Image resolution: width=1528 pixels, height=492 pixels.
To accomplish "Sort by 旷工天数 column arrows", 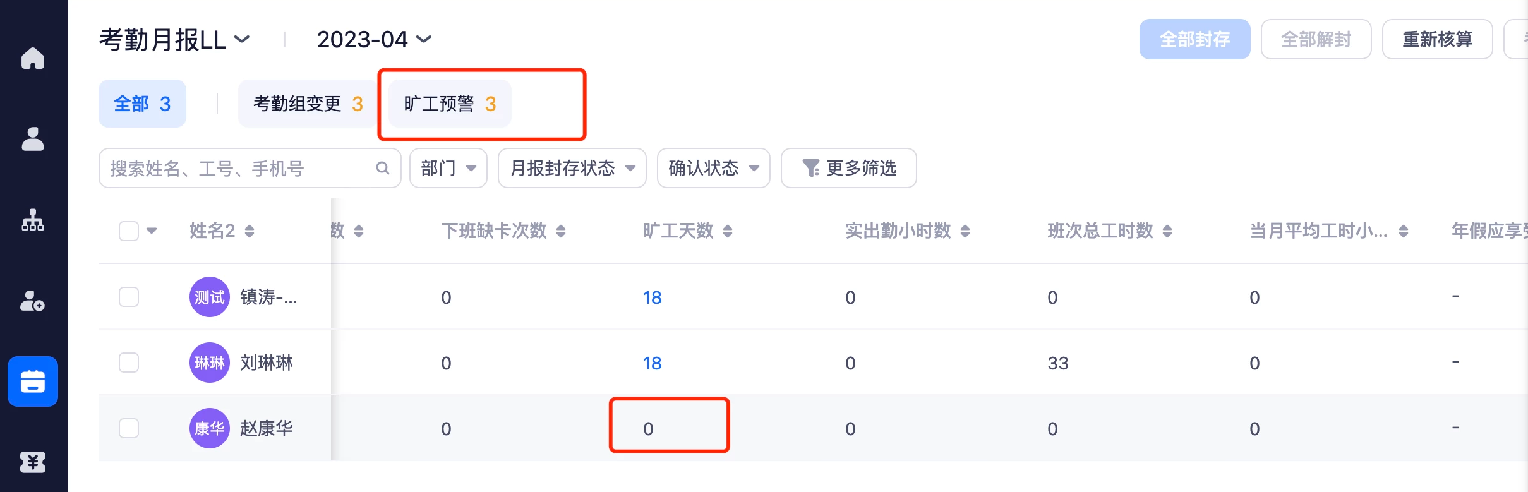I will tap(728, 231).
